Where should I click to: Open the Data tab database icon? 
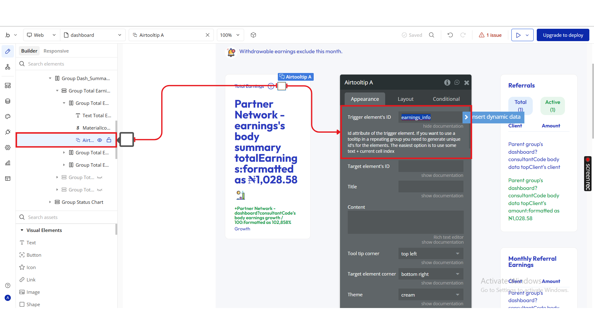pos(8,101)
